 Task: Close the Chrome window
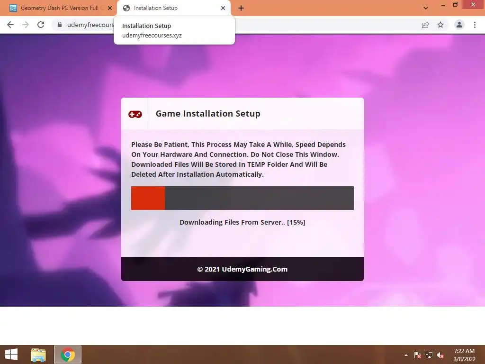coord(473,5)
